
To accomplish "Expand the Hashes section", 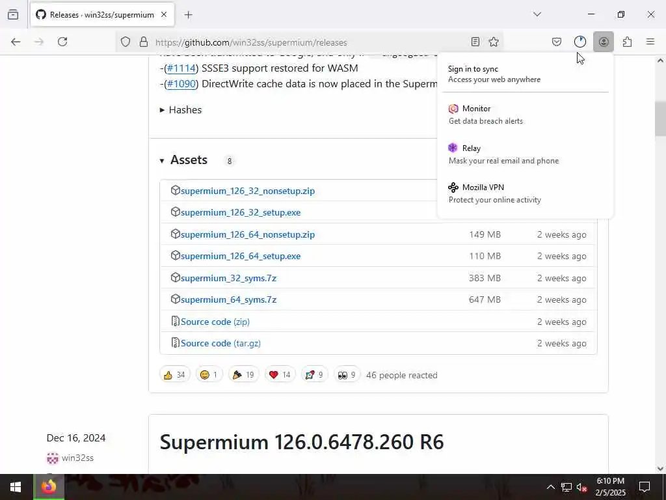I will [x=181, y=109].
